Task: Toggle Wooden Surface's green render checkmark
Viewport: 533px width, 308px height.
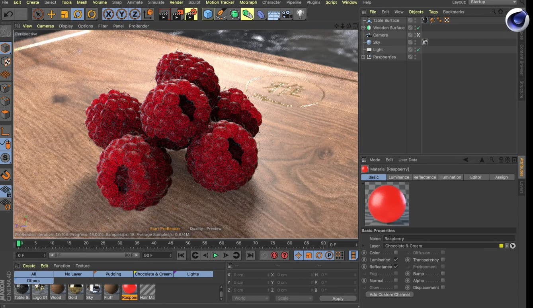Action: [x=418, y=28]
